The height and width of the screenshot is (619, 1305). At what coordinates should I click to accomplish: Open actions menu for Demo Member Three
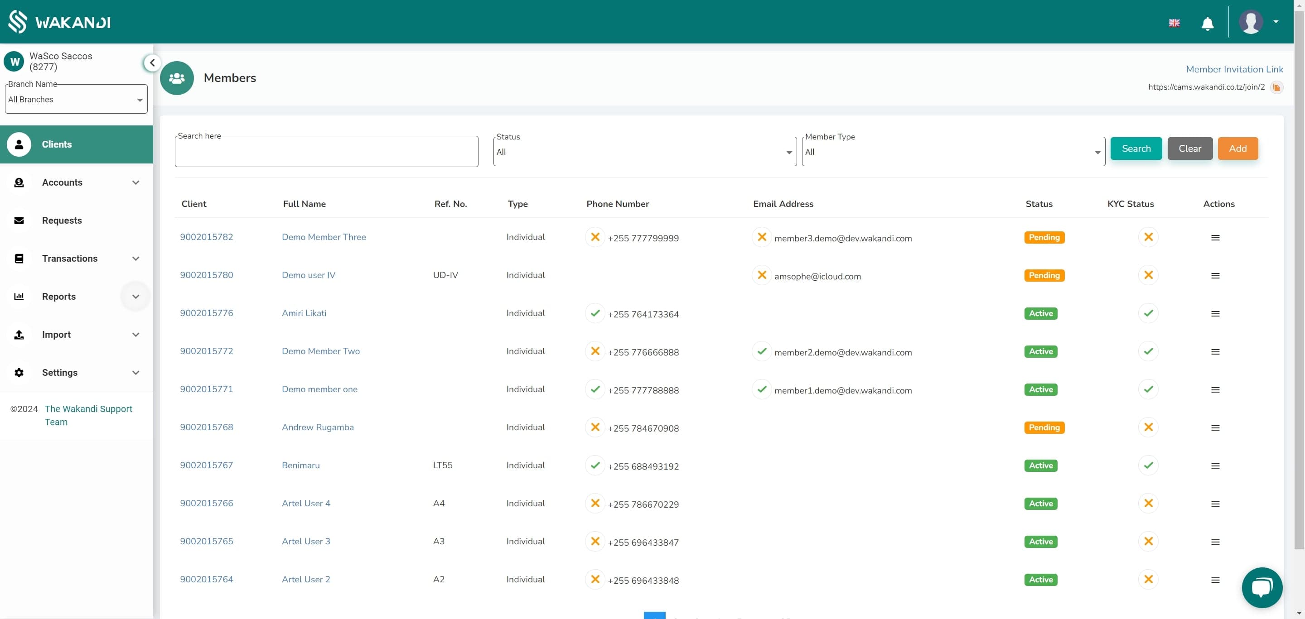click(x=1215, y=238)
